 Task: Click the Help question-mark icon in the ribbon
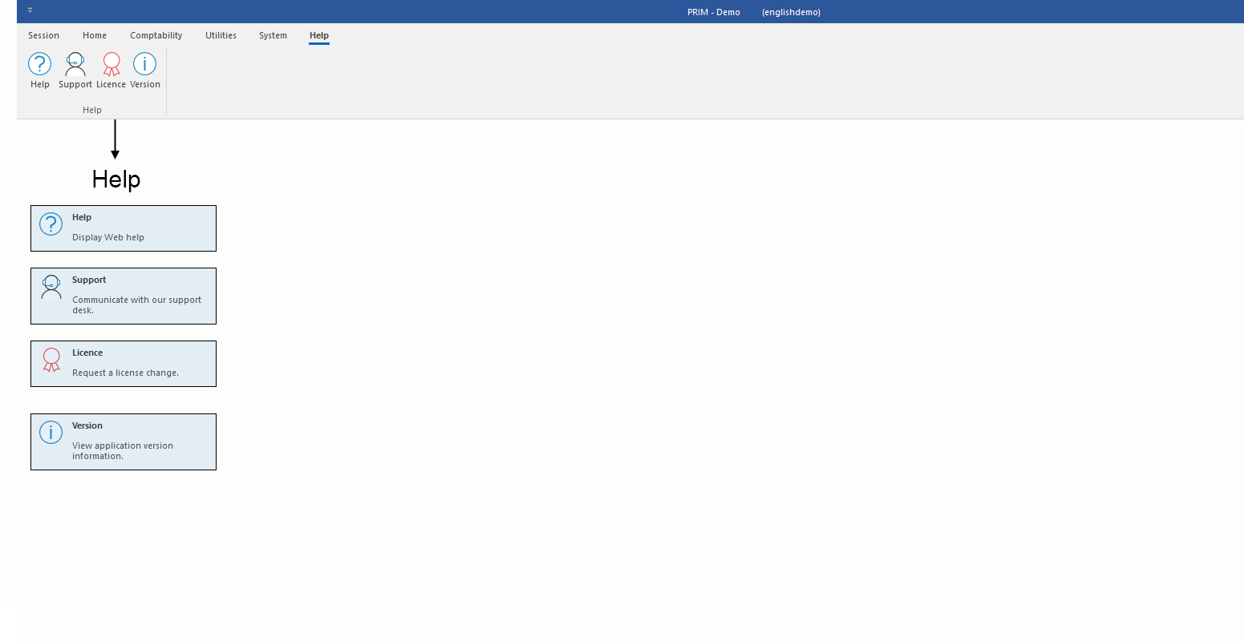(39, 64)
